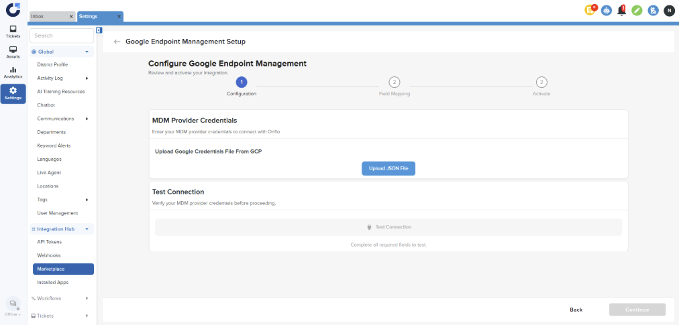Click the notification bell icon
679x325 pixels.
(621, 11)
